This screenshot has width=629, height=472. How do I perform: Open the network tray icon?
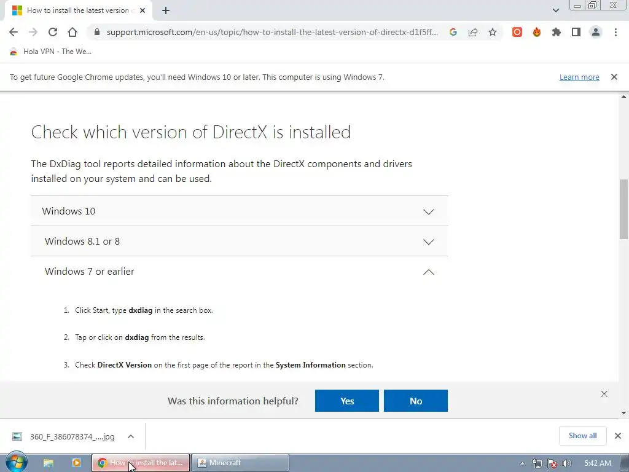coord(537,463)
